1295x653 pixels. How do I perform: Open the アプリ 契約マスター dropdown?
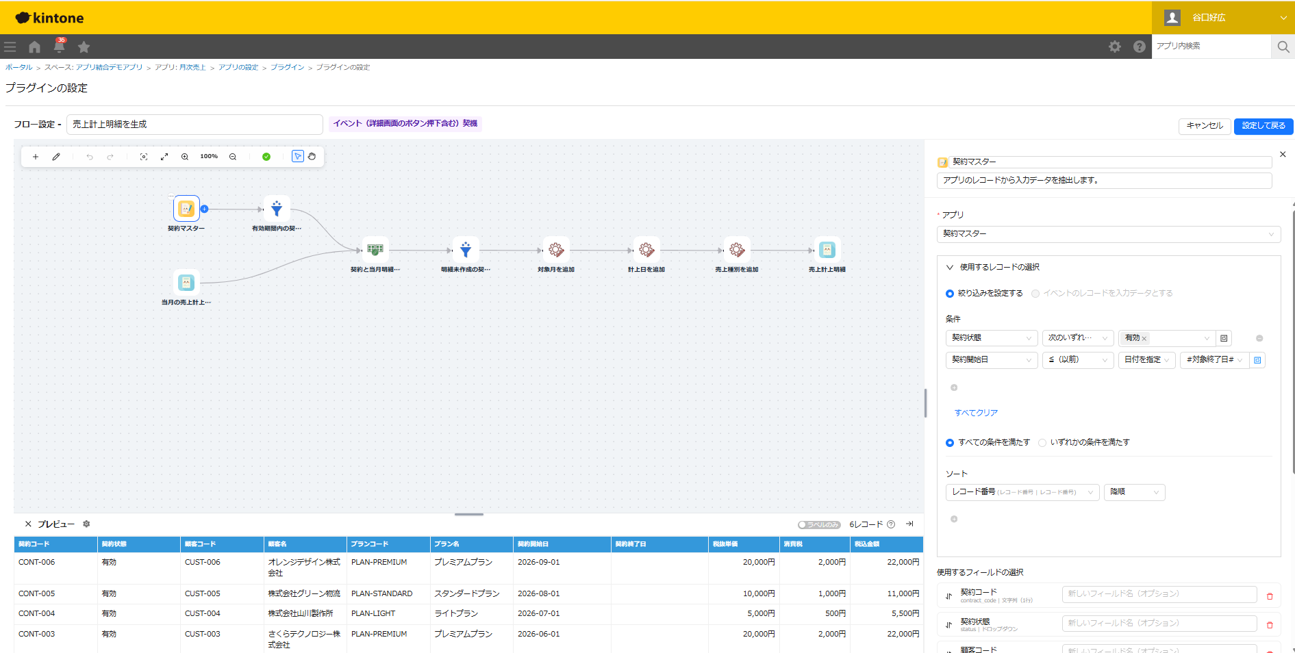[1108, 234]
